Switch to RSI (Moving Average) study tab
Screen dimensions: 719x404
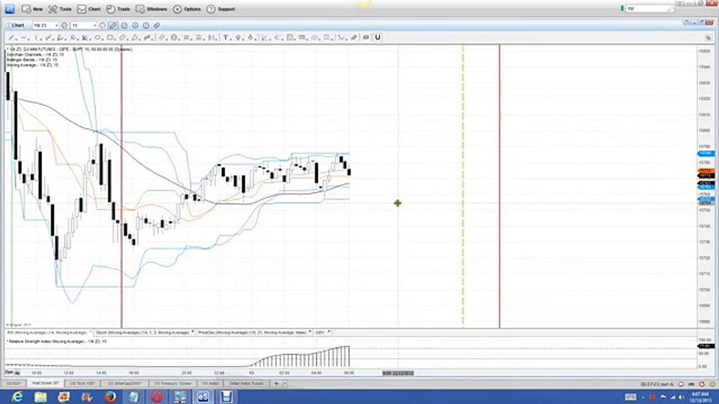47,332
